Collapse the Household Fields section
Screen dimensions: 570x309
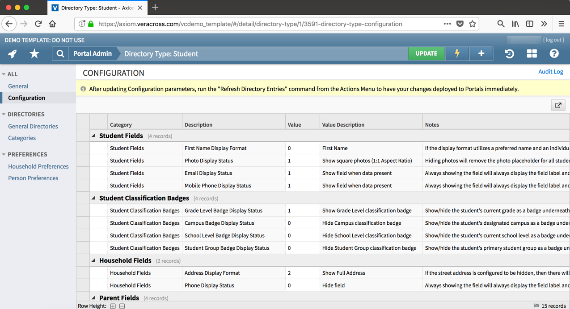pos(93,260)
